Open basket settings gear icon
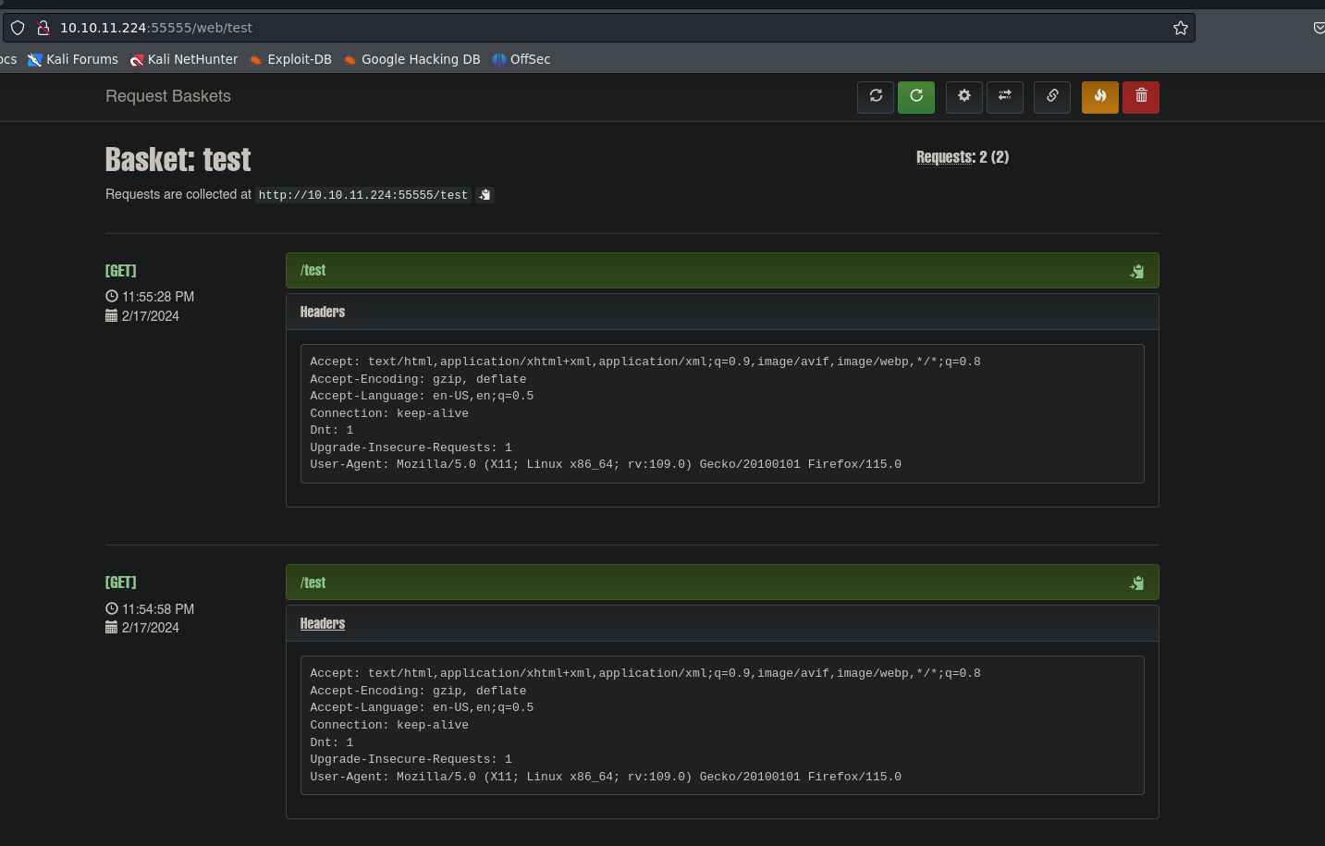The height and width of the screenshot is (846, 1325). [964, 96]
